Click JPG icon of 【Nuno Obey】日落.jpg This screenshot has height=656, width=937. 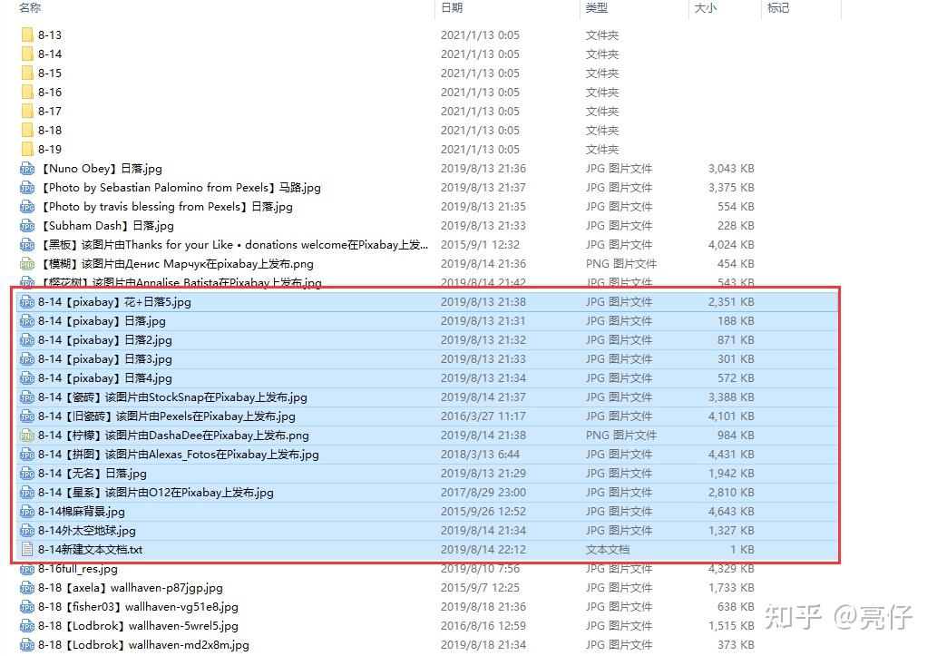point(27,168)
